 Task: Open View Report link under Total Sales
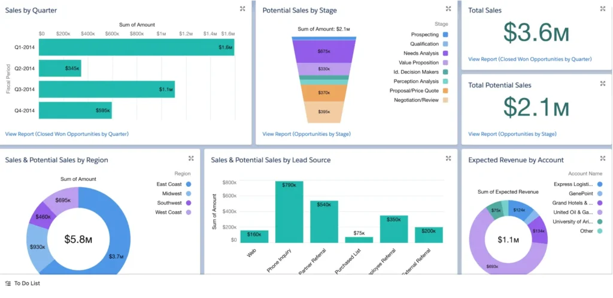click(530, 59)
